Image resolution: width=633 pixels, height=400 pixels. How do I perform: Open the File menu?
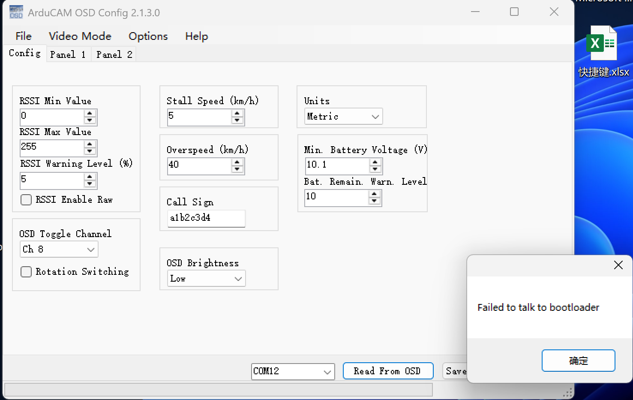pyautogui.click(x=24, y=36)
